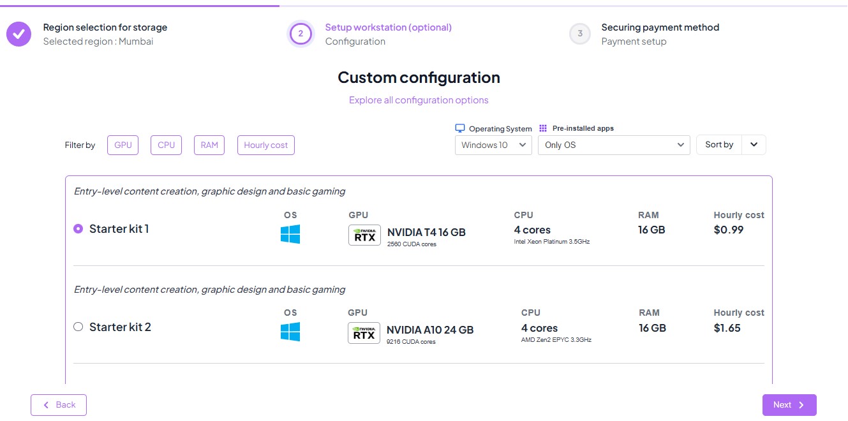Click the step 3 Securing payment circle
Viewport: 848px width, 421px height.
point(579,34)
